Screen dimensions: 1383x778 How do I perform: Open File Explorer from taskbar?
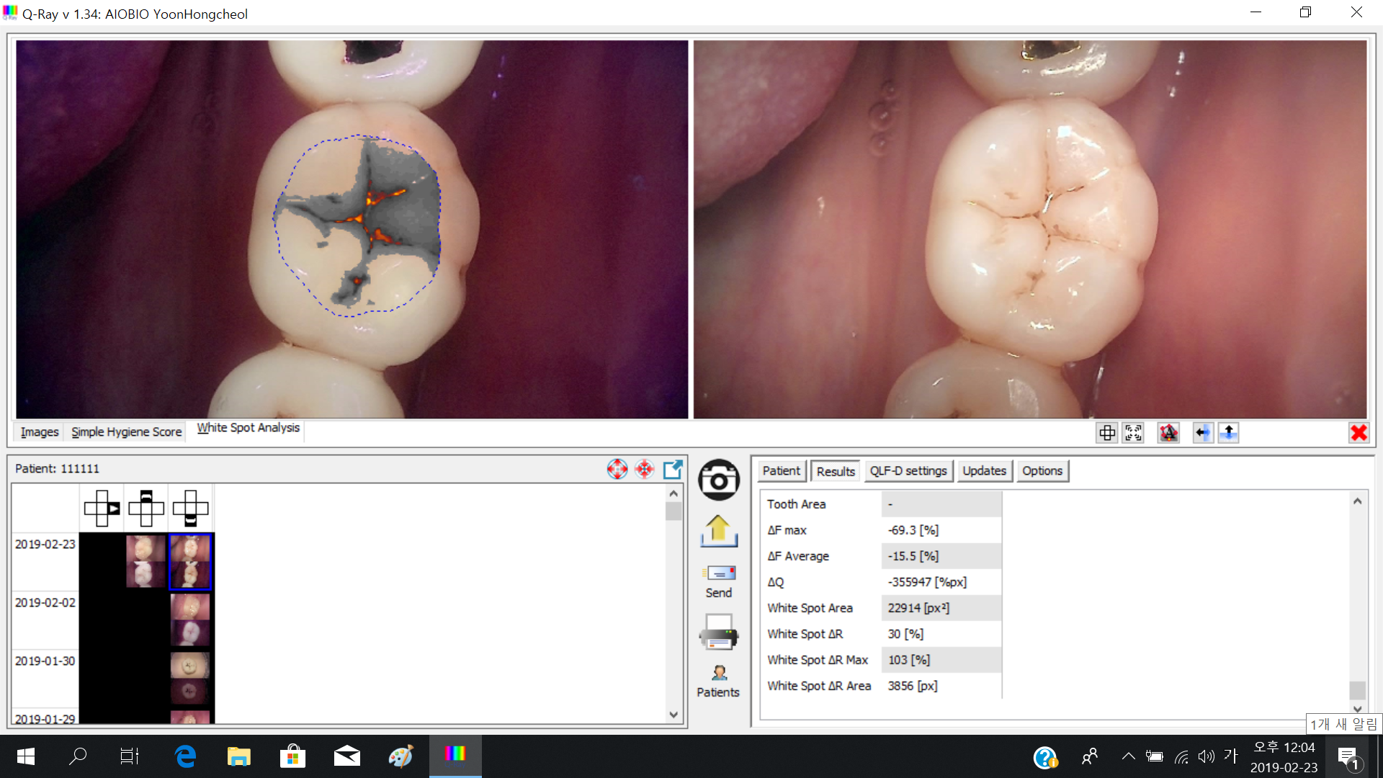[x=238, y=756]
